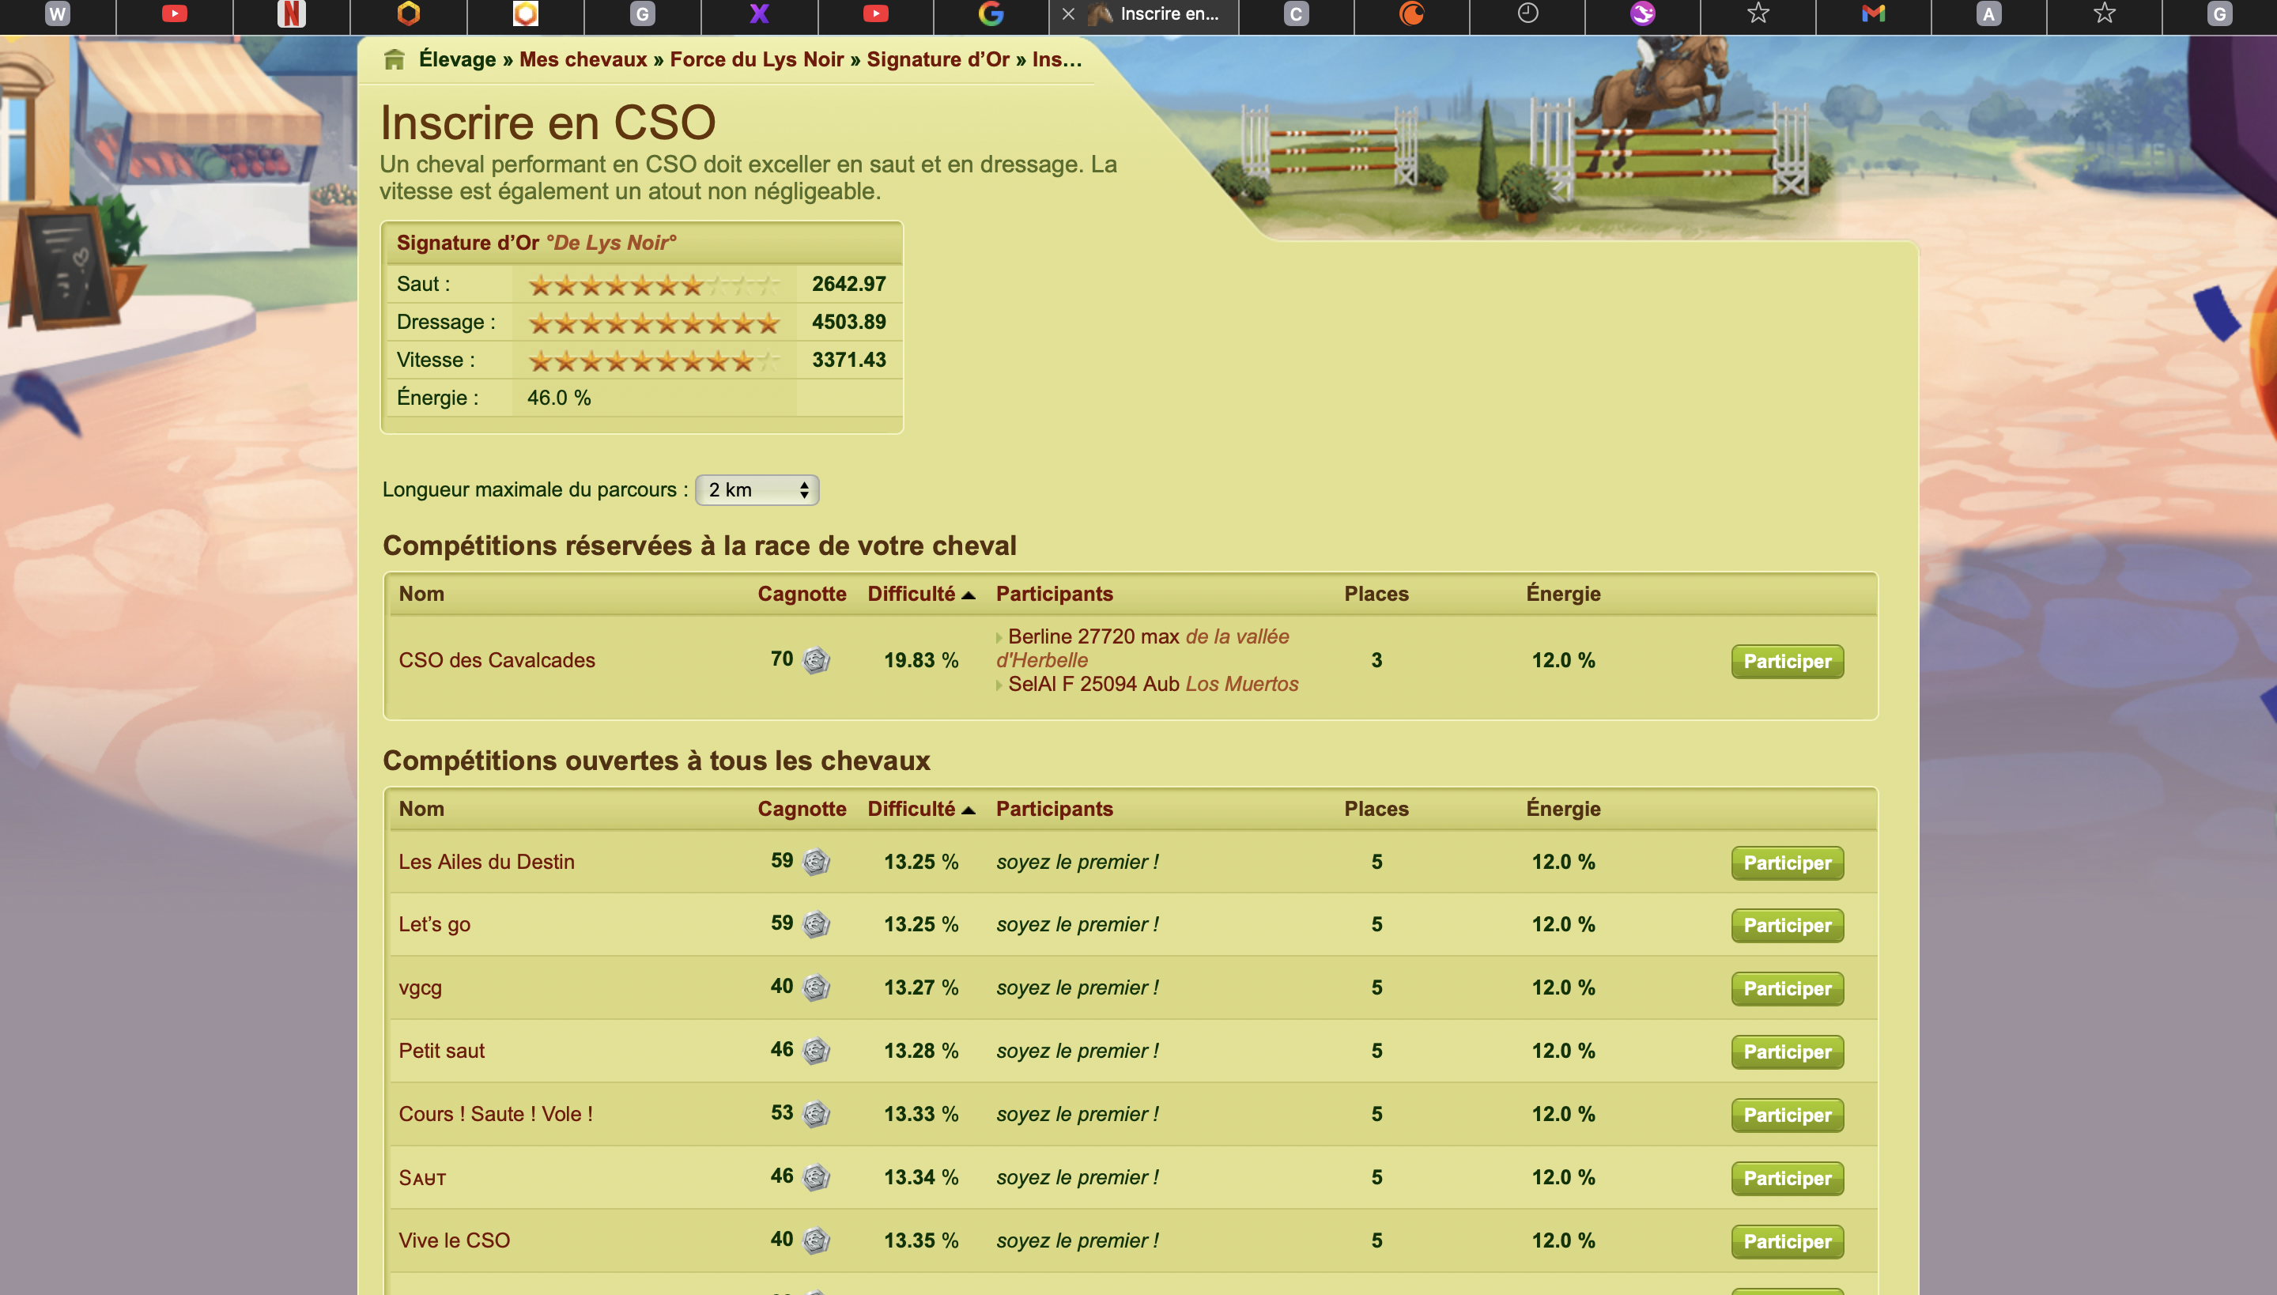Screen dimensions: 2277x1295
Task: Click the coin icon for CSO des Cavalcades
Action: 816,661
